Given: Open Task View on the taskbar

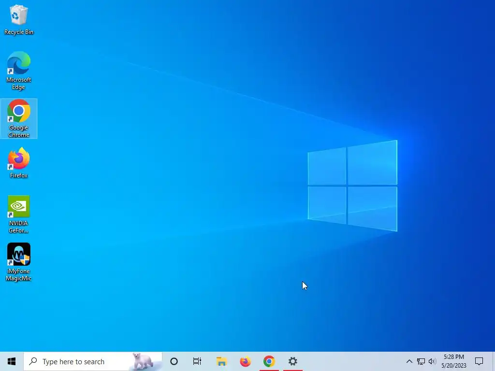Looking at the screenshot, I should point(197,361).
